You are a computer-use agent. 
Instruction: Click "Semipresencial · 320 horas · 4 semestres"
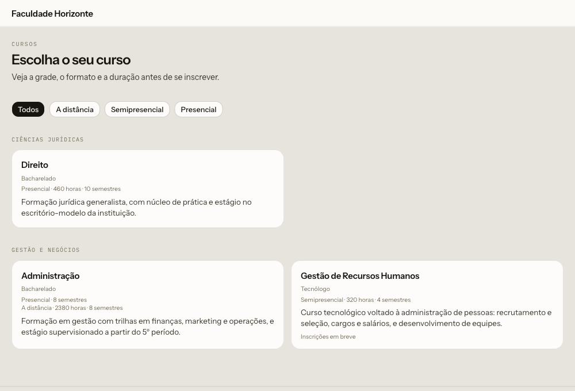356,300
